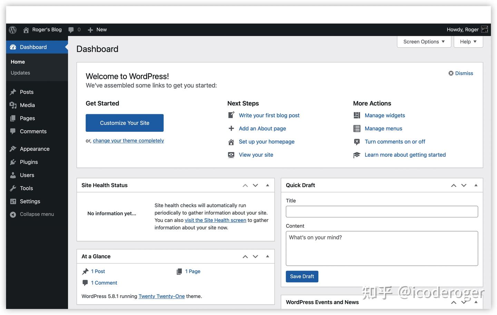The height and width of the screenshot is (315, 497).
Task: Open the Help dropdown tab
Action: (468, 42)
